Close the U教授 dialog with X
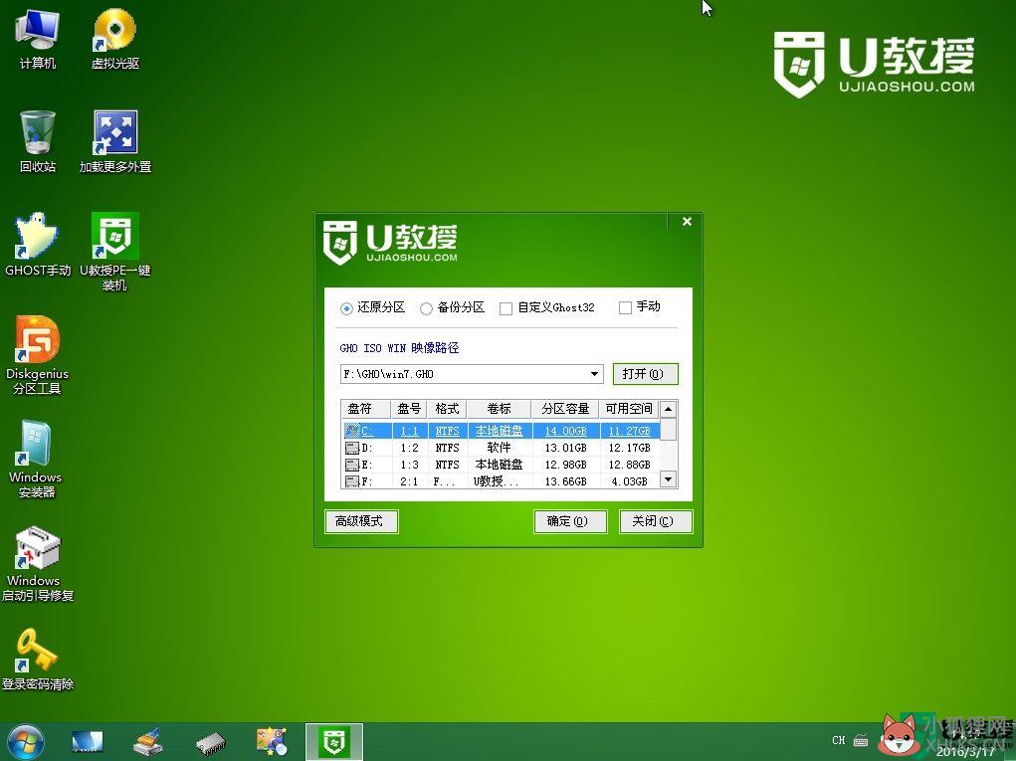 coord(687,222)
